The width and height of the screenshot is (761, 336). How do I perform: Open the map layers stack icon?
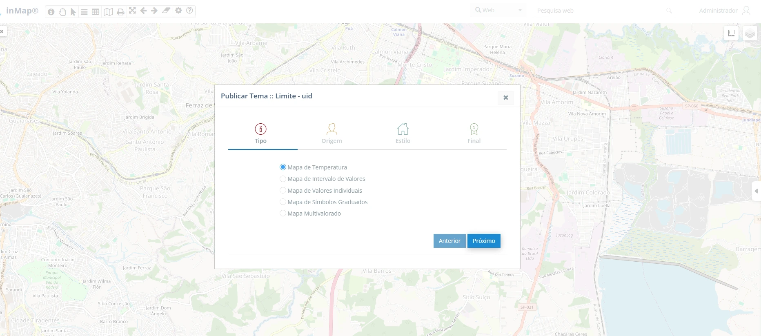coord(750,33)
